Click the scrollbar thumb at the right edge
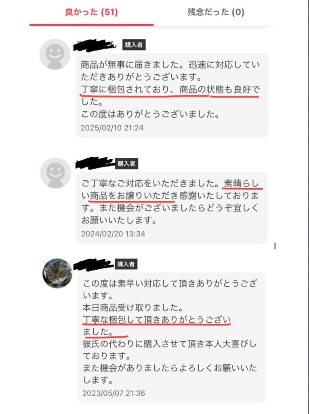 [x=275, y=246]
